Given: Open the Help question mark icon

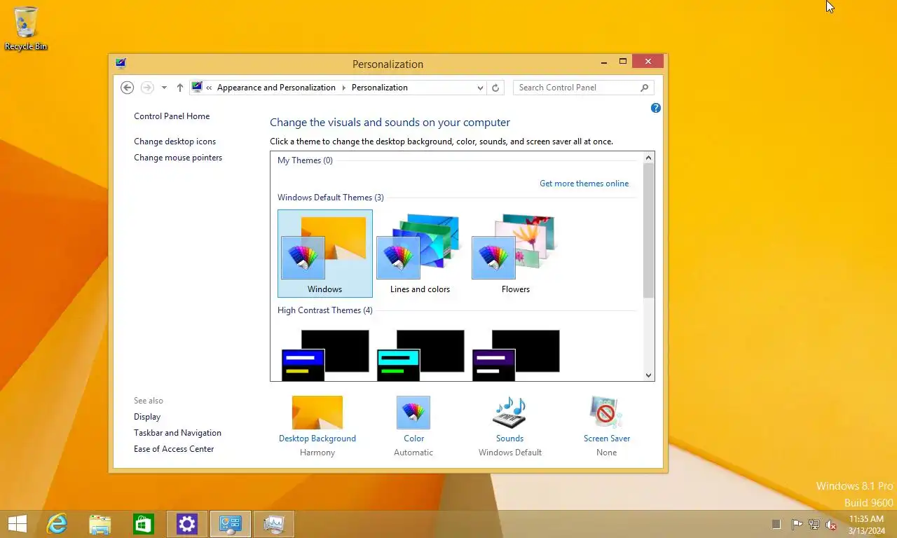Looking at the screenshot, I should 655,108.
